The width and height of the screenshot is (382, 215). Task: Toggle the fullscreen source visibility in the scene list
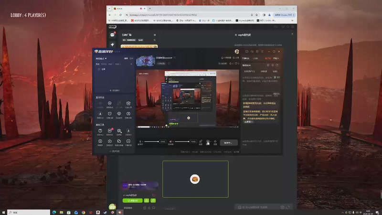(99, 69)
